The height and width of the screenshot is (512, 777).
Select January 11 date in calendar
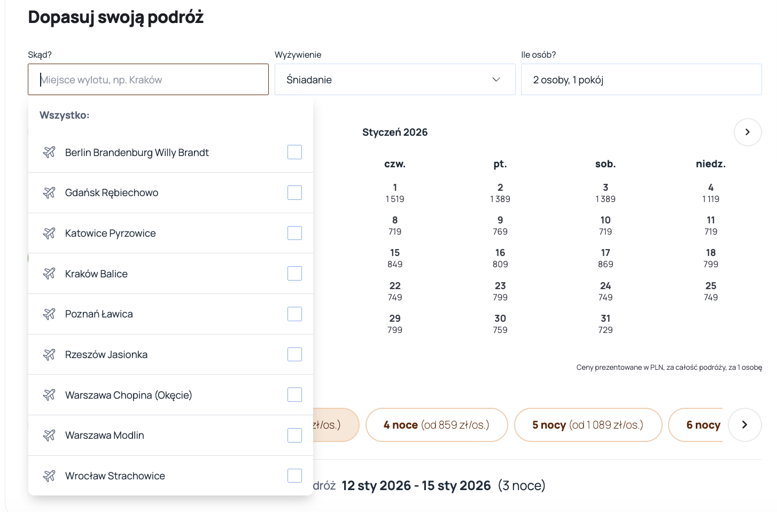[x=710, y=226]
